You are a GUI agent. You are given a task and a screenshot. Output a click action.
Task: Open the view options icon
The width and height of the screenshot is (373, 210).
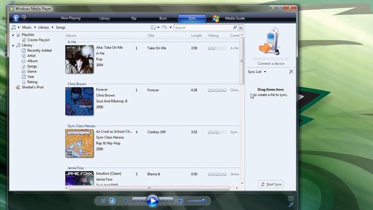164,27
